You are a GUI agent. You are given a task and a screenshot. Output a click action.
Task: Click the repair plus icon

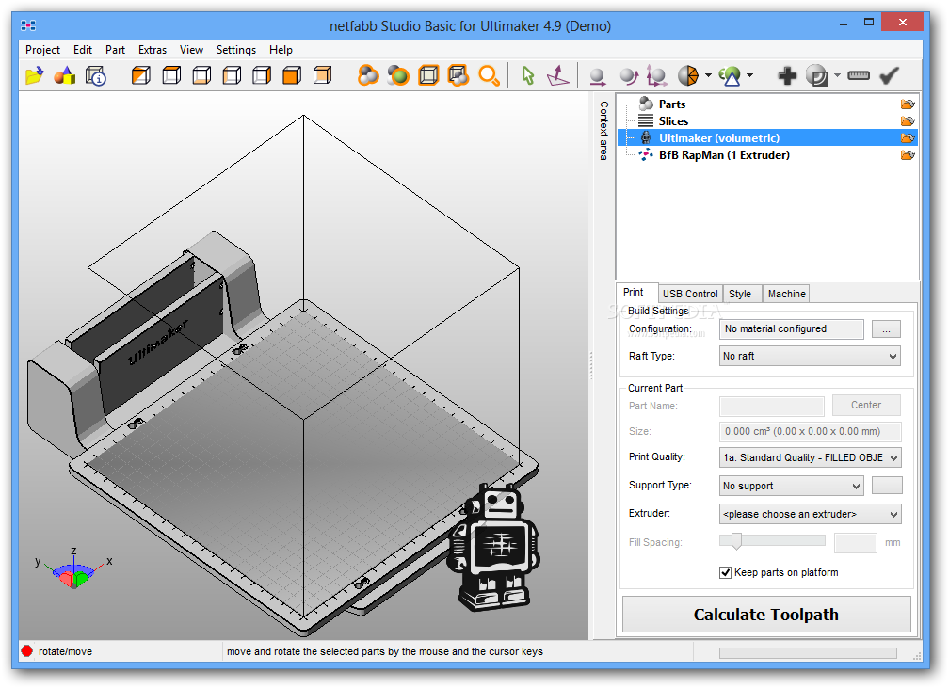[787, 75]
